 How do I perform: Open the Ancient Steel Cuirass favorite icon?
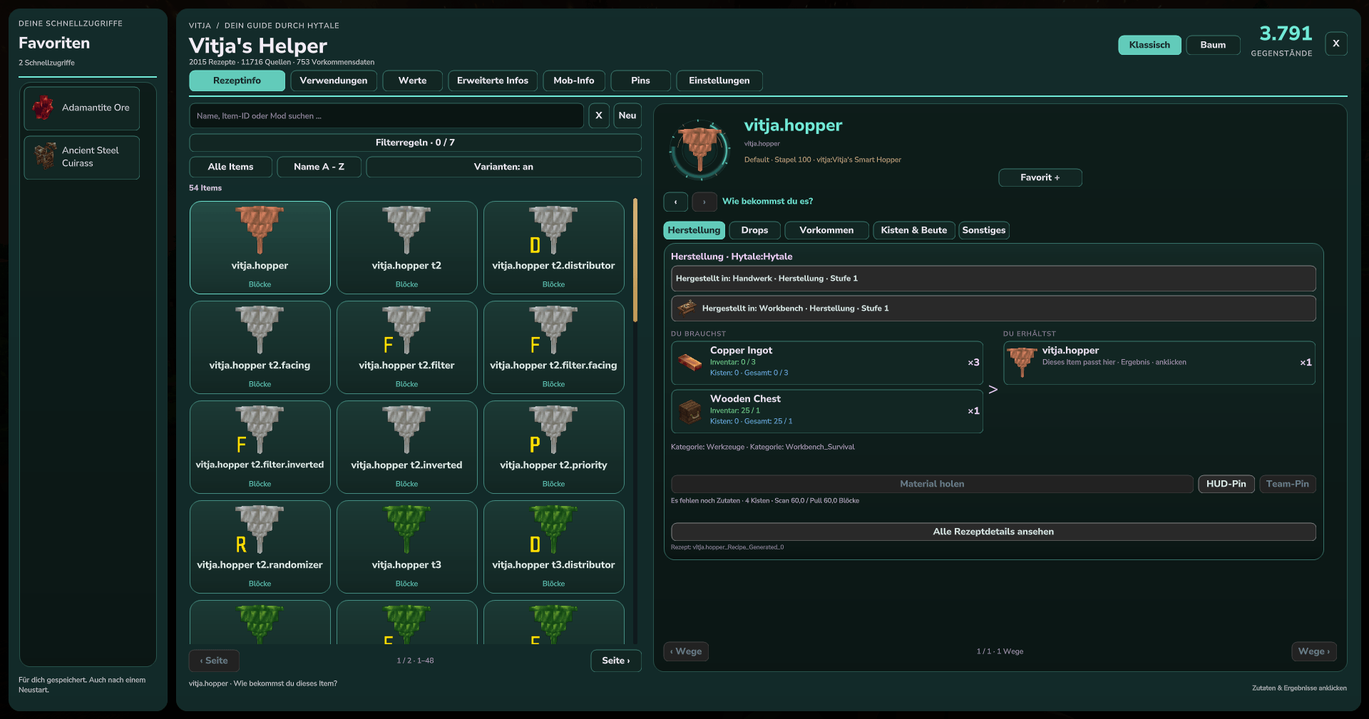coord(45,156)
